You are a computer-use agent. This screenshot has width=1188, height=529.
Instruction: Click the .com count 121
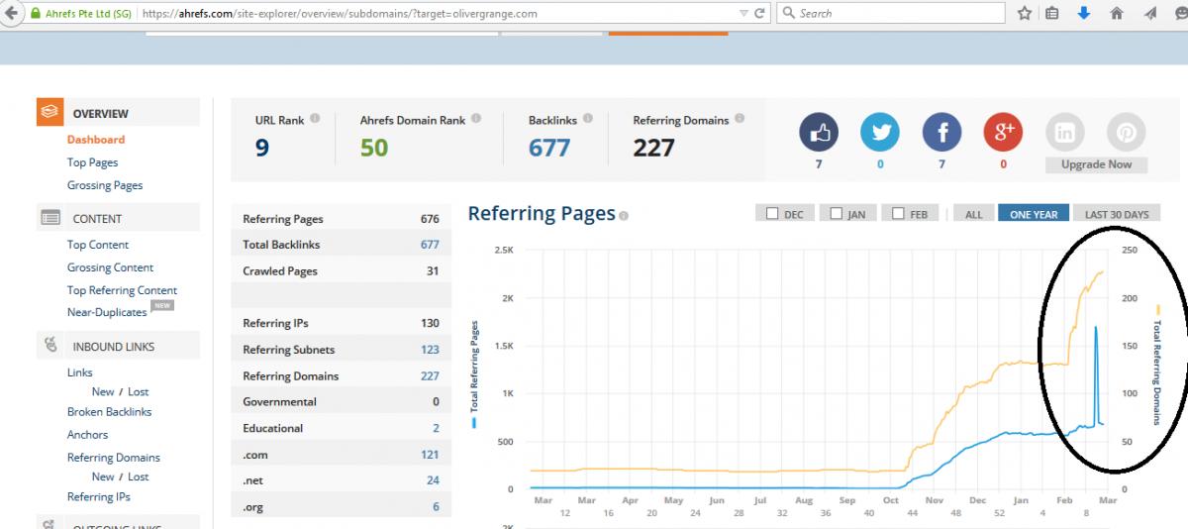click(430, 455)
